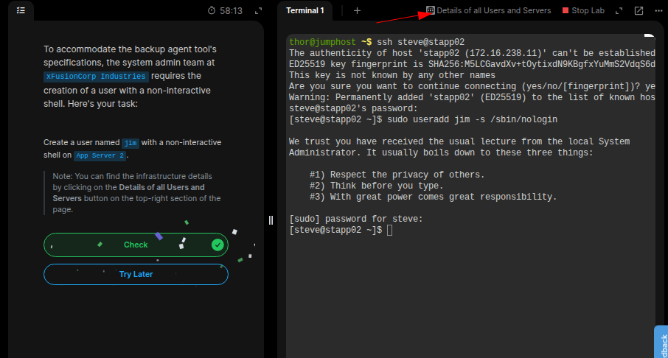Viewport: 668px width, 358px height.
Task: Click the App Server 2 code tag
Action: (x=101, y=155)
